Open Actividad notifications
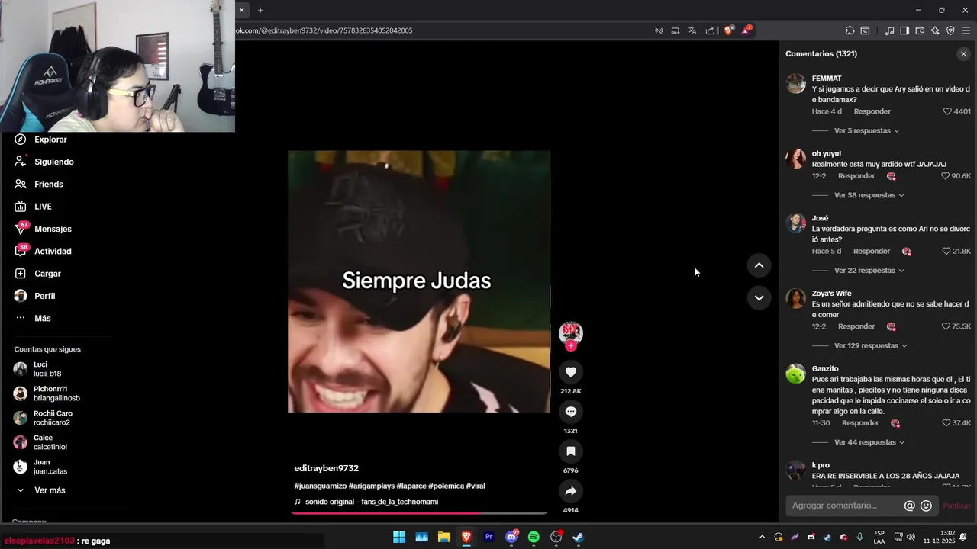Viewport: 977px width, 549px height. click(x=43, y=251)
